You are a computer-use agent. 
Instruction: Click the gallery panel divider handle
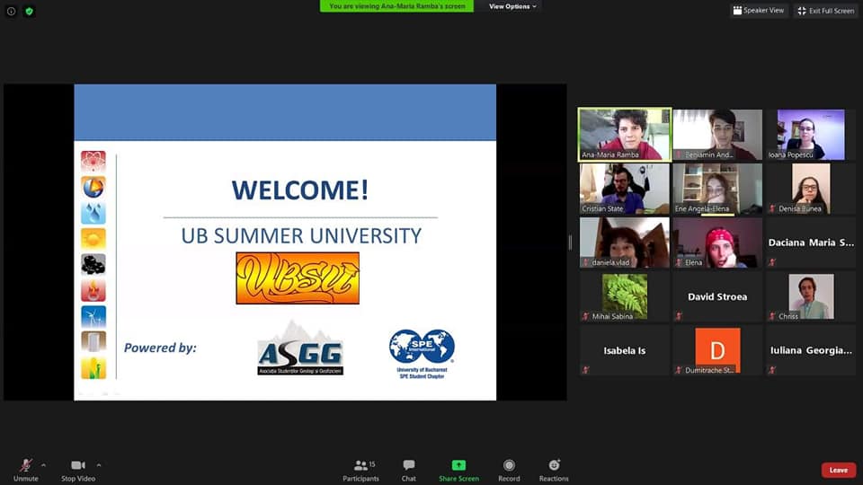[x=570, y=242]
